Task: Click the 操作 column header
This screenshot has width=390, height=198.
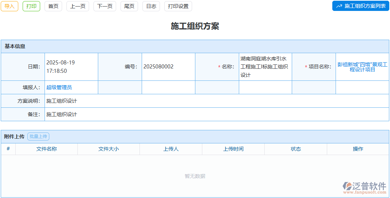Action: coord(358,149)
